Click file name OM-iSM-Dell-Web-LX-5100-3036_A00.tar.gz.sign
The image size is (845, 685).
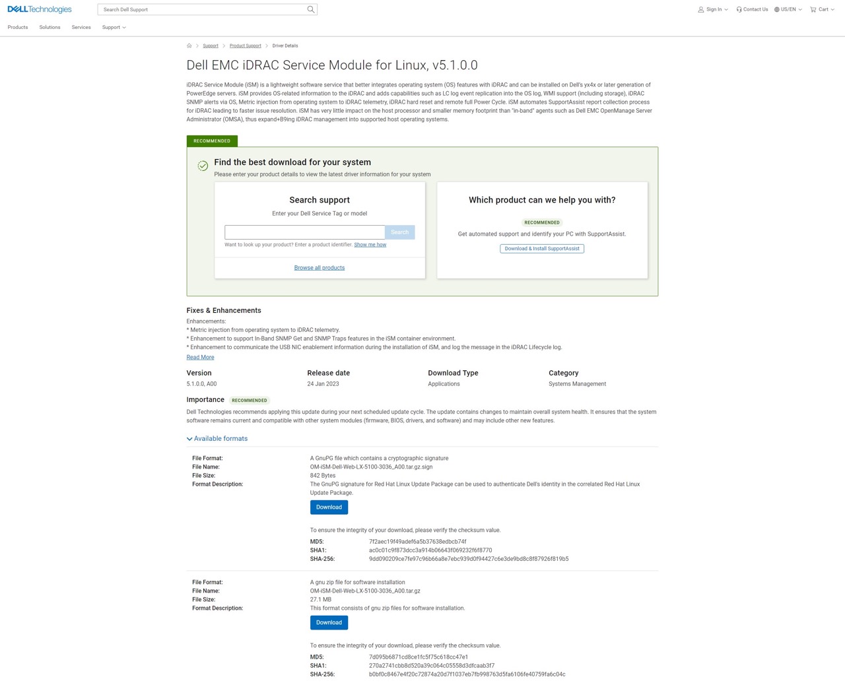pos(371,467)
